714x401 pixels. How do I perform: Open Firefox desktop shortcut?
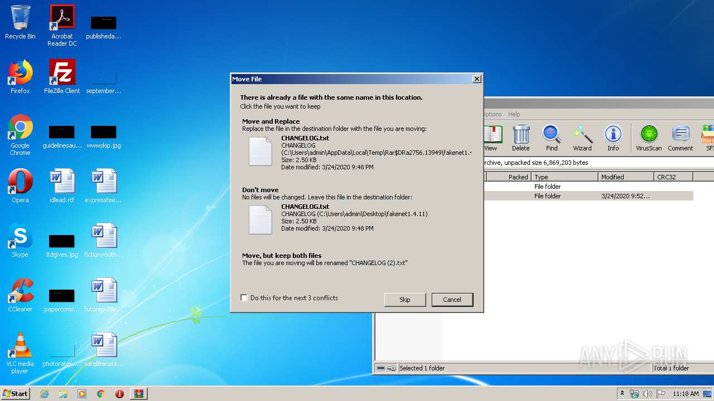click(20, 77)
